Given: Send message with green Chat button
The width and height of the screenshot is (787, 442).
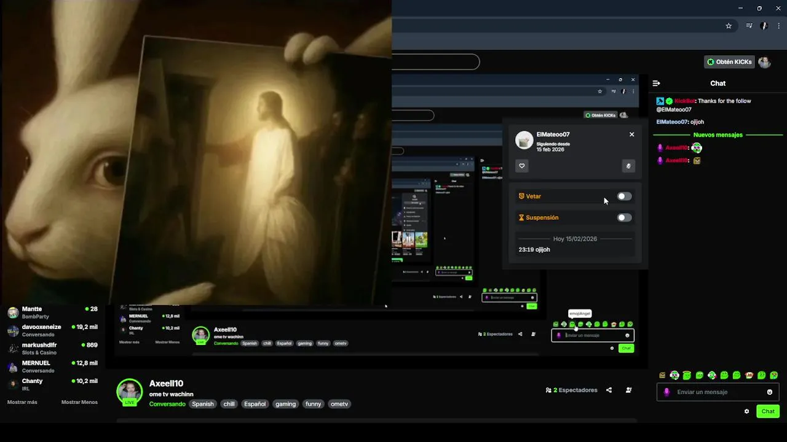Looking at the screenshot, I should click(x=768, y=411).
